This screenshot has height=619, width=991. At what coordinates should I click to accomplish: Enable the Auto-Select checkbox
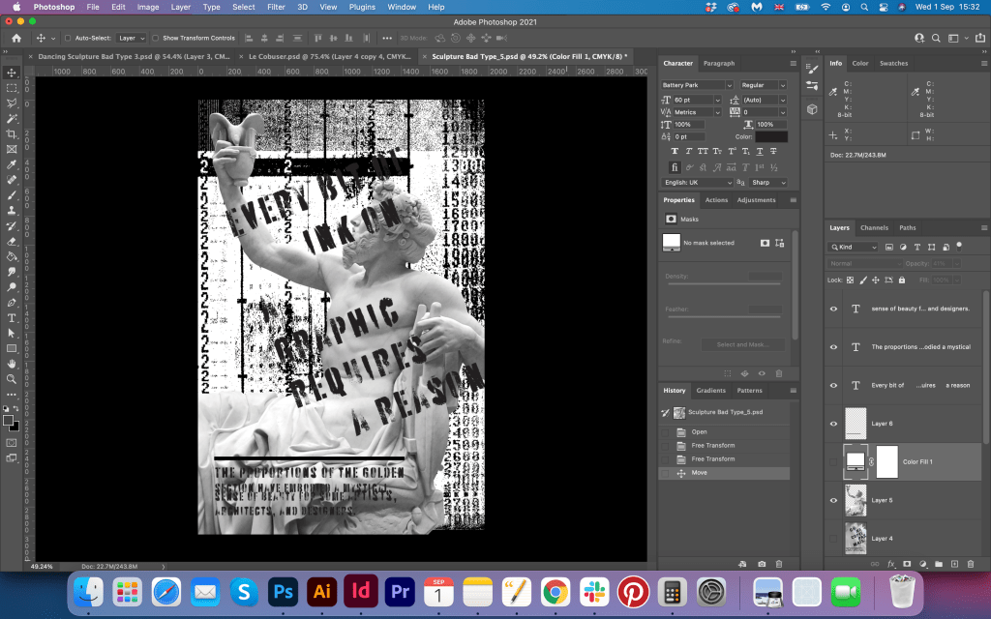tap(67, 38)
